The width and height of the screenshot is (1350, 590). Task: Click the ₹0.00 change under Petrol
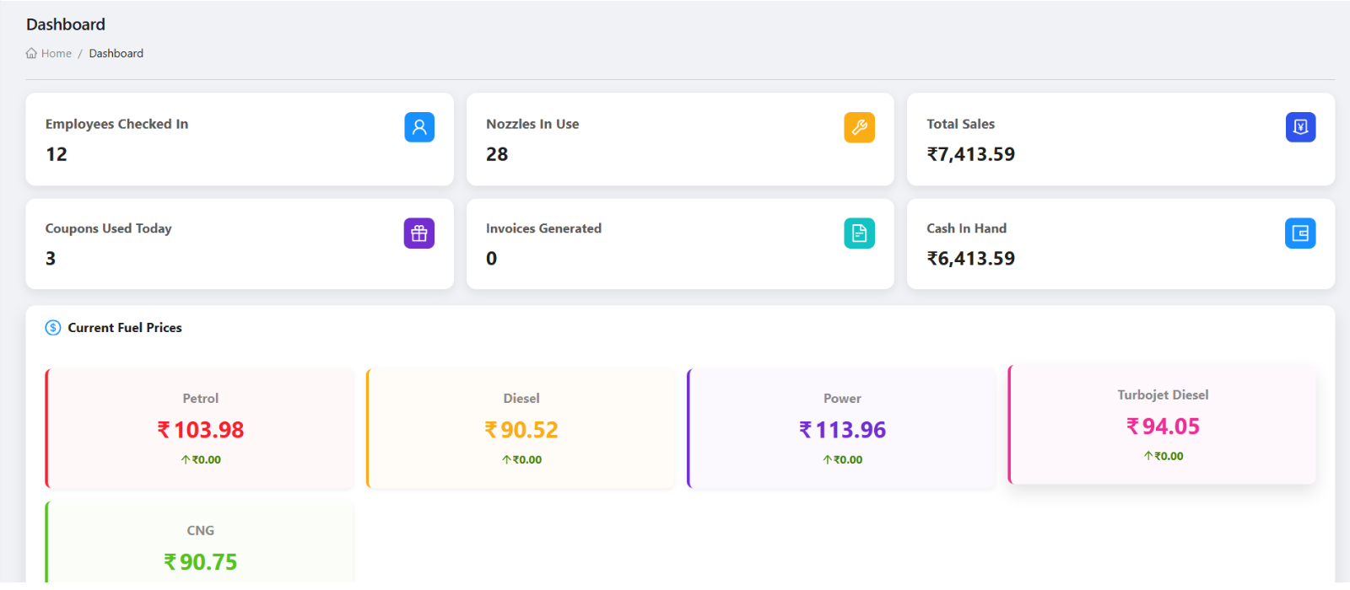(207, 460)
